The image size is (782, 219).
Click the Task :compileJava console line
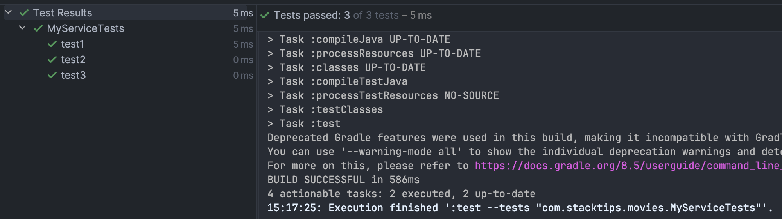coord(359,39)
